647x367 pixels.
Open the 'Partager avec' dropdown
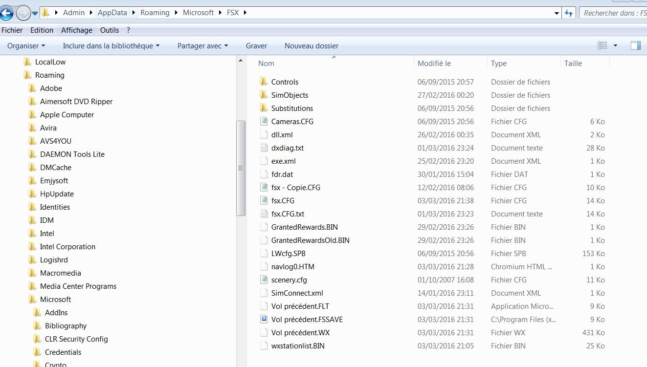(x=202, y=45)
